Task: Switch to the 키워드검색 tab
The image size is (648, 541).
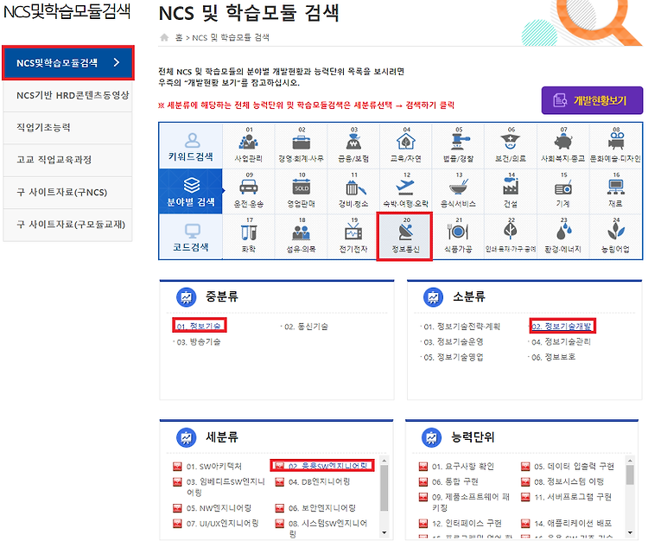Action: pos(191,145)
